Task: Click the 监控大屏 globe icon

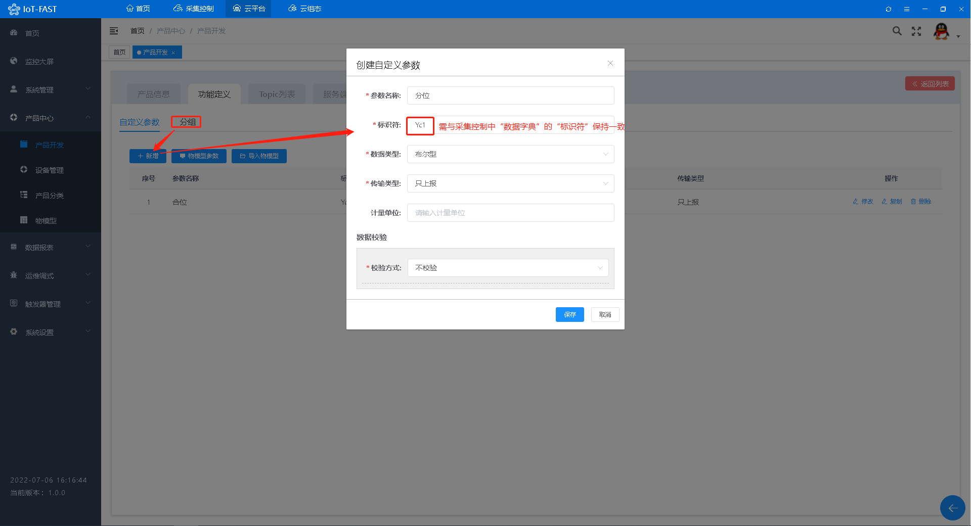Action: click(14, 61)
